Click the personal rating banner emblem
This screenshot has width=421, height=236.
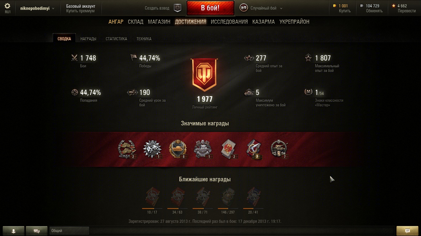pos(204,75)
